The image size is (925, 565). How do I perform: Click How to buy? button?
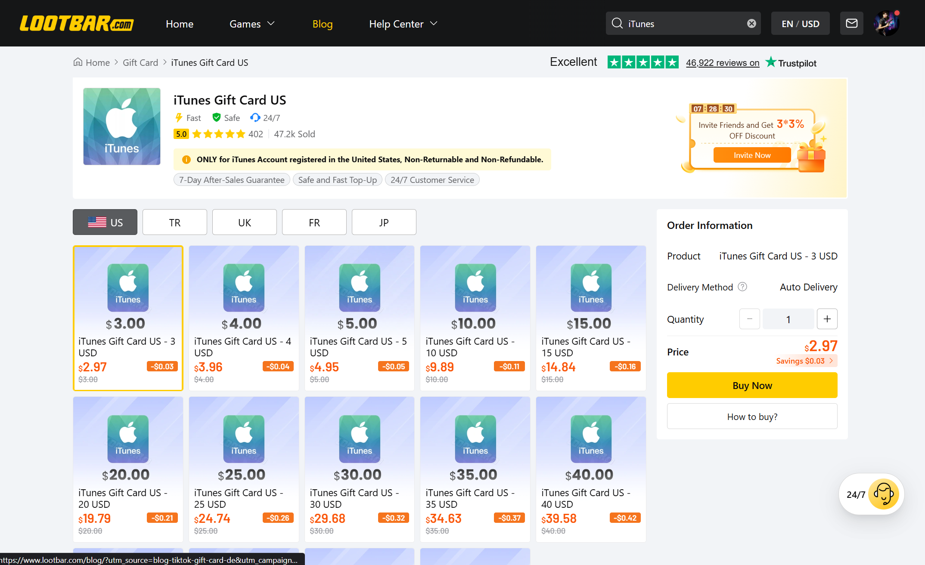752,416
